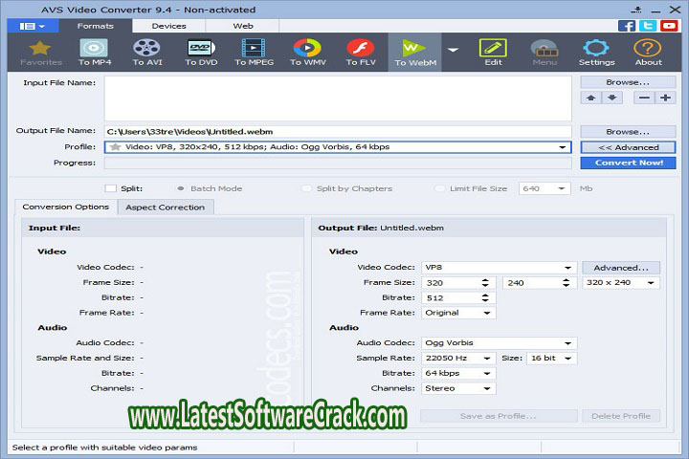Click the frame width 320 value field
The width and height of the screenshot is (689, 459).
pos(452,283)
